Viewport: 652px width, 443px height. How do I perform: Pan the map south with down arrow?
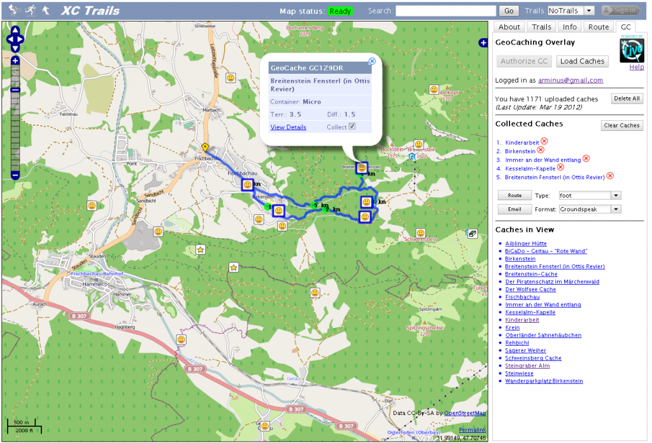pyautogui.click(x=15, y=48)
